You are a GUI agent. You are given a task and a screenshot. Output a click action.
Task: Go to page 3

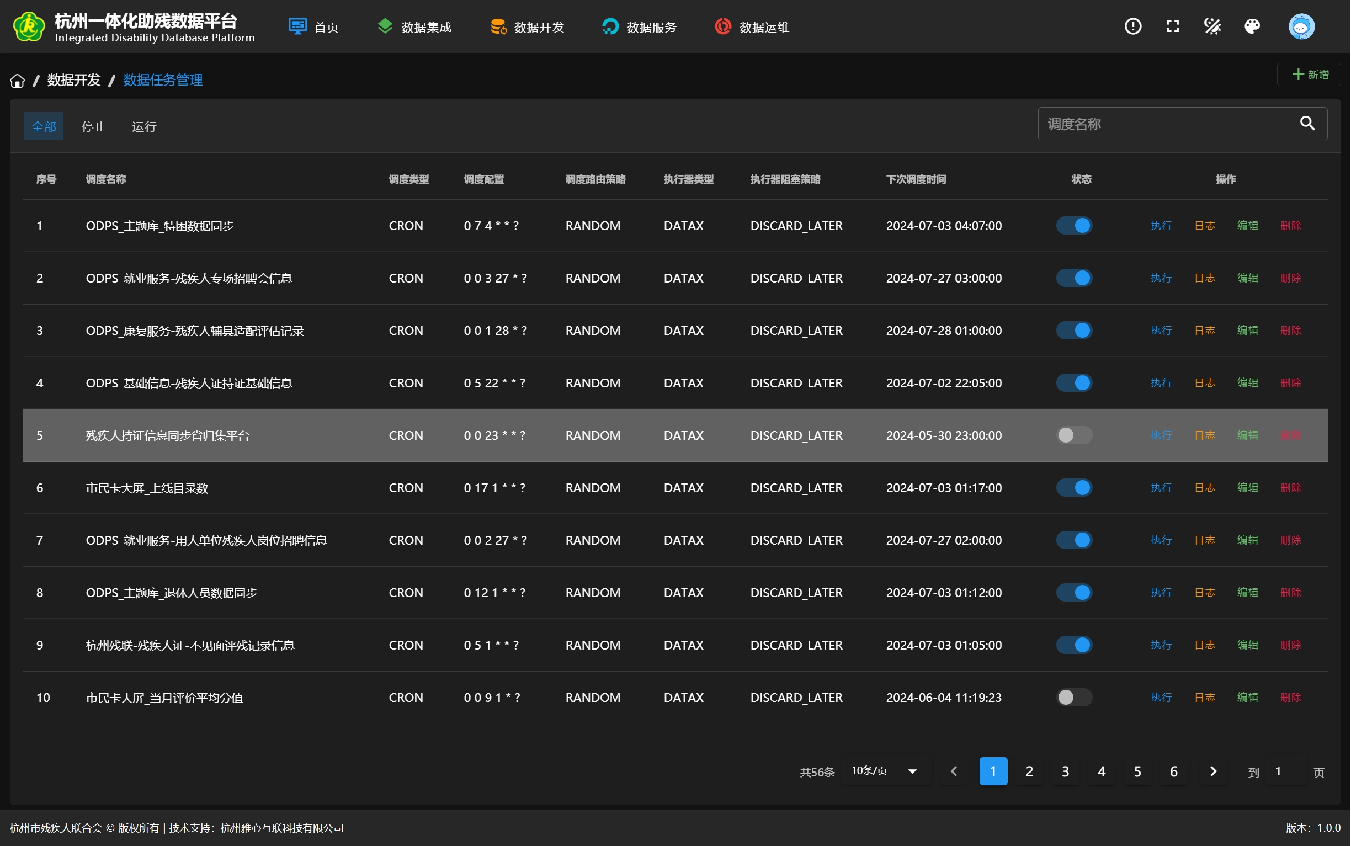pos(1066,771)
